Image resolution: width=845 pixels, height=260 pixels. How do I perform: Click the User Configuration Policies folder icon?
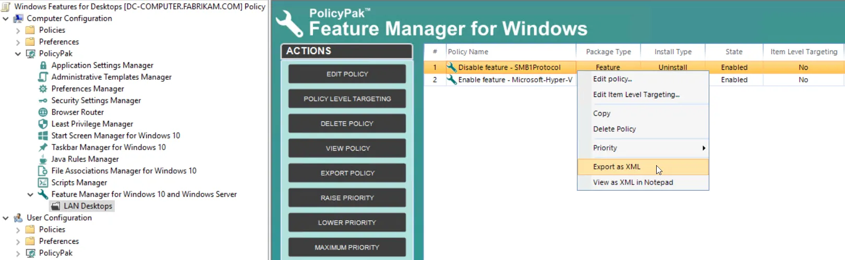pos(31,229)
